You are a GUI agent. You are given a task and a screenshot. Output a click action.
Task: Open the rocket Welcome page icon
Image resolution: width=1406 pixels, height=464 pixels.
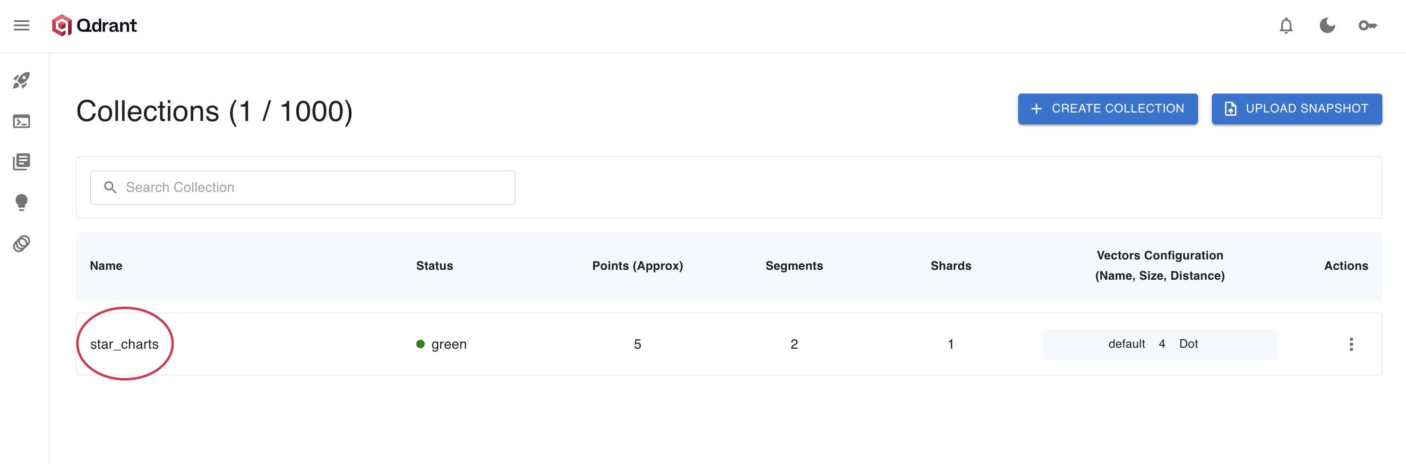pos(21,81)
